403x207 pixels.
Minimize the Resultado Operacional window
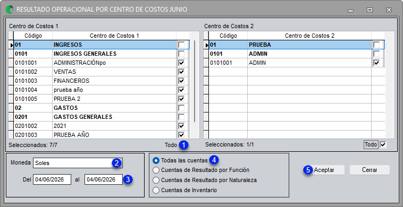click(350, 10)
